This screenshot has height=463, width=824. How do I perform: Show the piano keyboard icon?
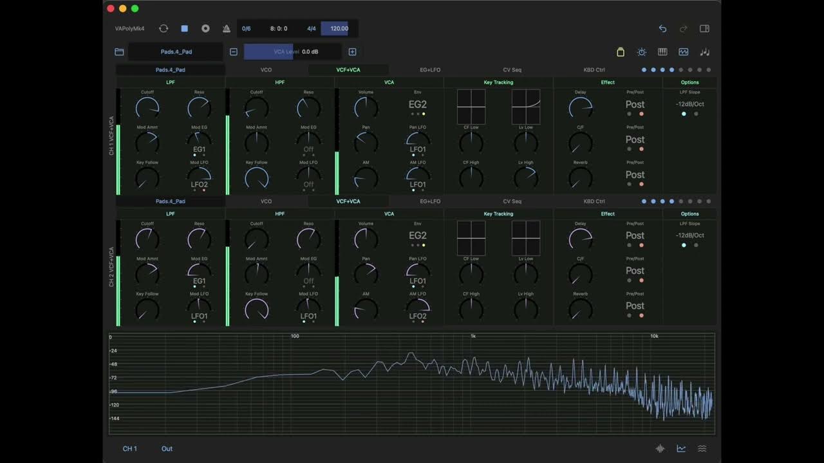[x=662, y=52]
